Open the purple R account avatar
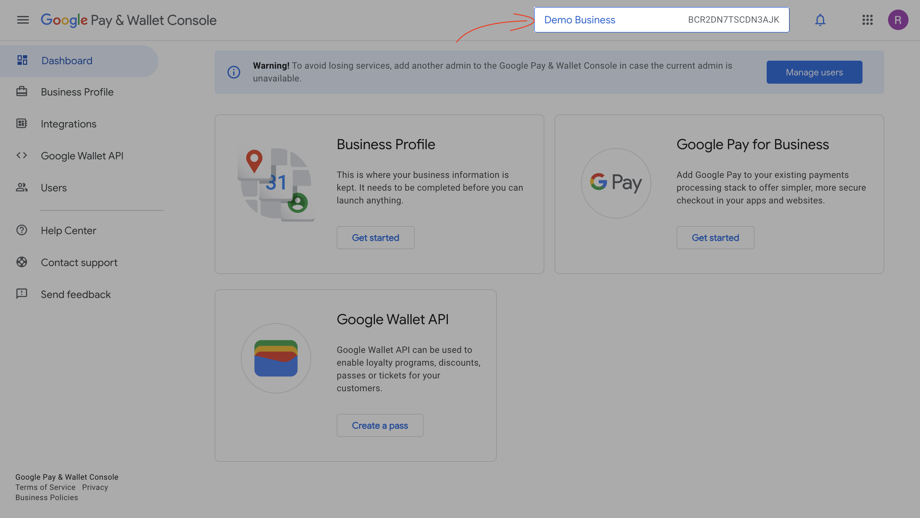 tap(898, 20)
